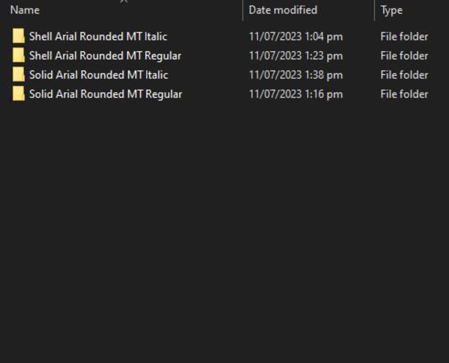Screen dimensions: 449x363
Task: Select the Shell Arial Rounded MT Italic folder name
Action: pyautogui.click(x=98, y=36)
